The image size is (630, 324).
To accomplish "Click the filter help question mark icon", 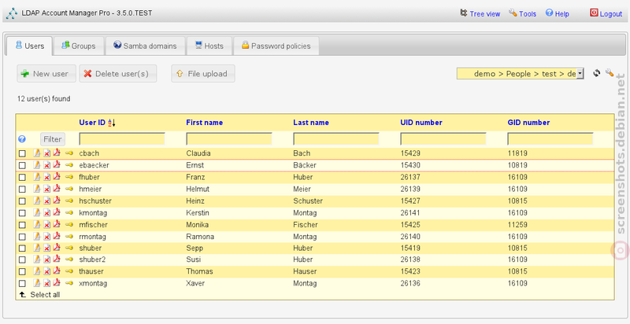I will pyautogui.click(x=22, y=139).
